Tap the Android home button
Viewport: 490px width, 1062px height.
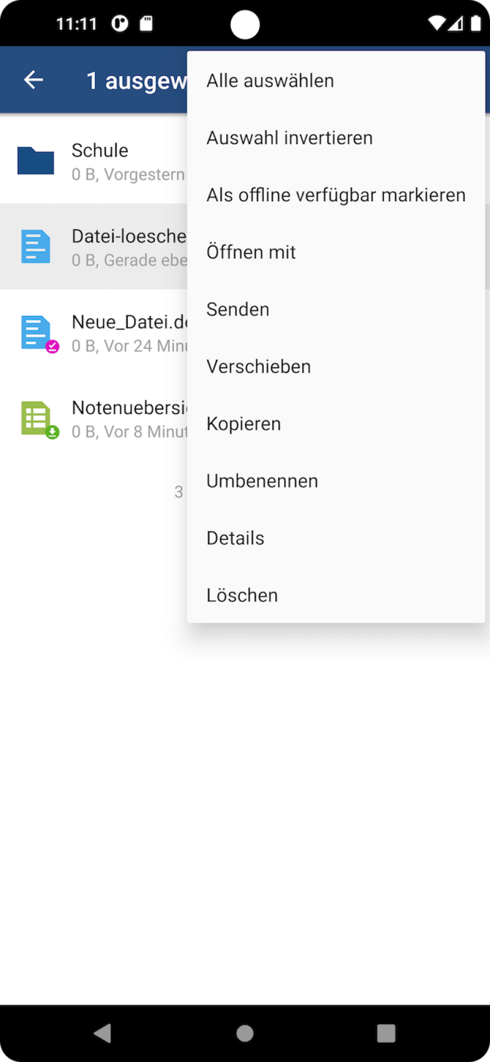(x=245, y=1033)
